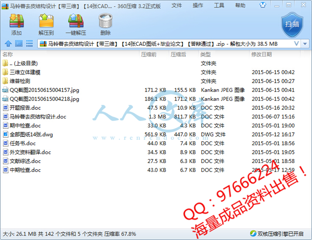
Task: Select the 三维立体建模 folder name
Action: click(25, 72)
